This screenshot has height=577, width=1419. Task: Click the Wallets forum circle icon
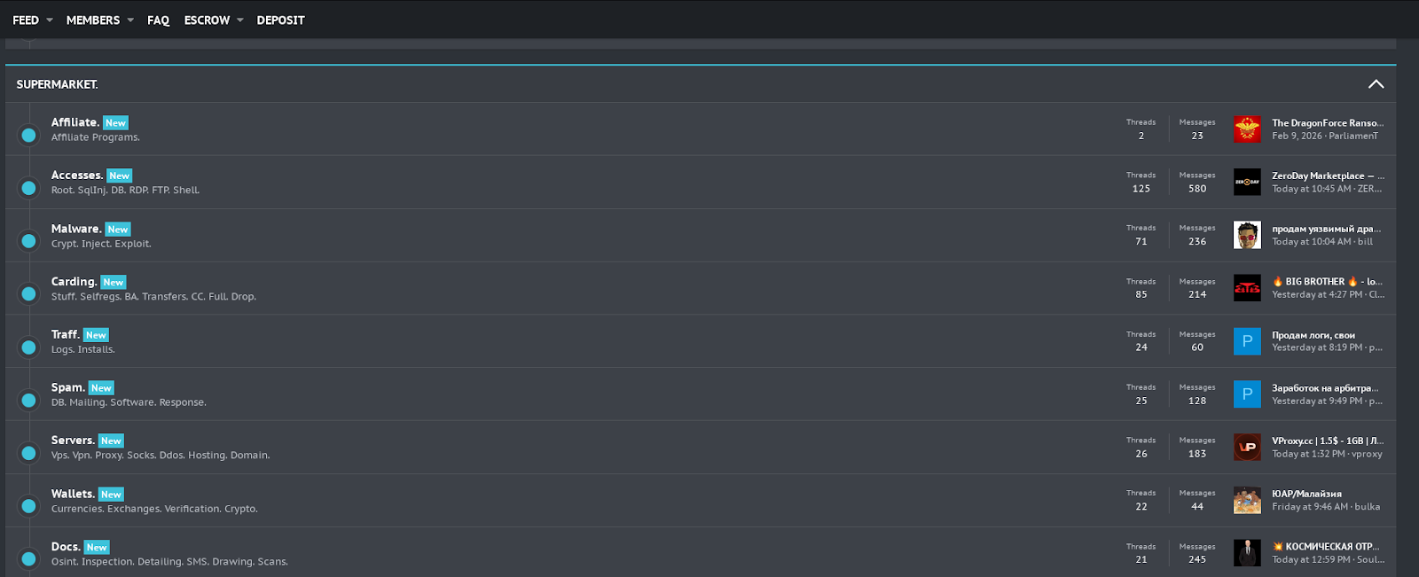click(27, 506)
